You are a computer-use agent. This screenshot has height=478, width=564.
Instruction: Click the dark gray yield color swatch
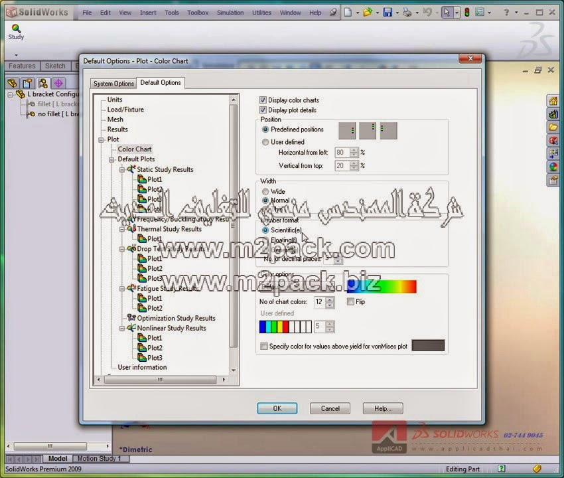(428, 345)
